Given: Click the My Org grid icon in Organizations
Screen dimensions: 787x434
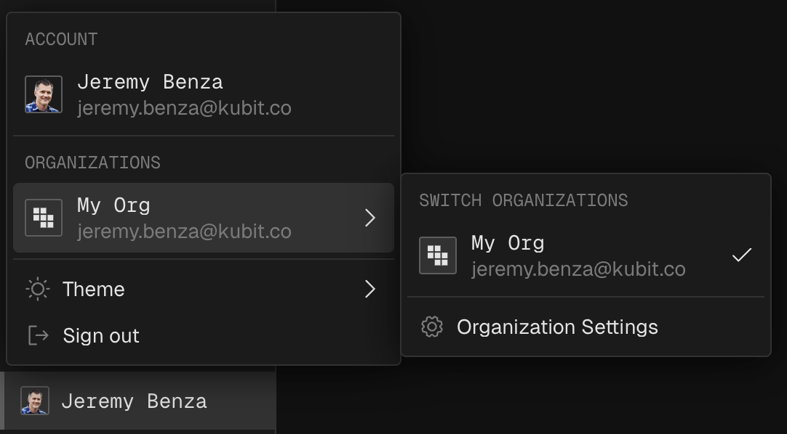Looking at the screenshot, I should 44,218.
